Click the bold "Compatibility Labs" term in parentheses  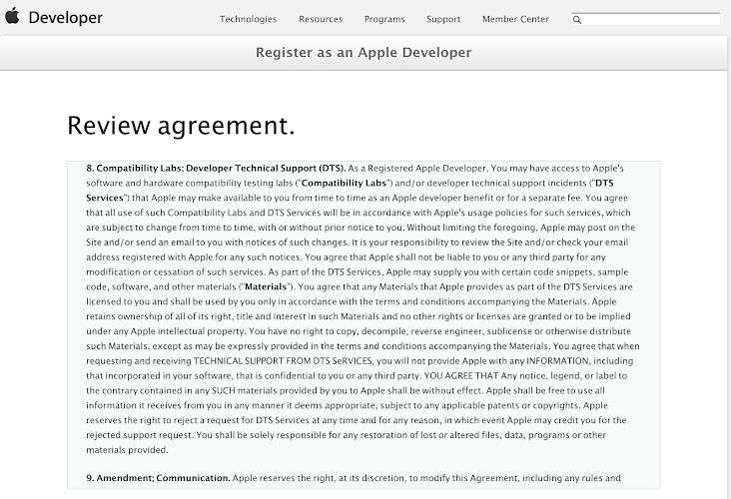pos(345,183)
